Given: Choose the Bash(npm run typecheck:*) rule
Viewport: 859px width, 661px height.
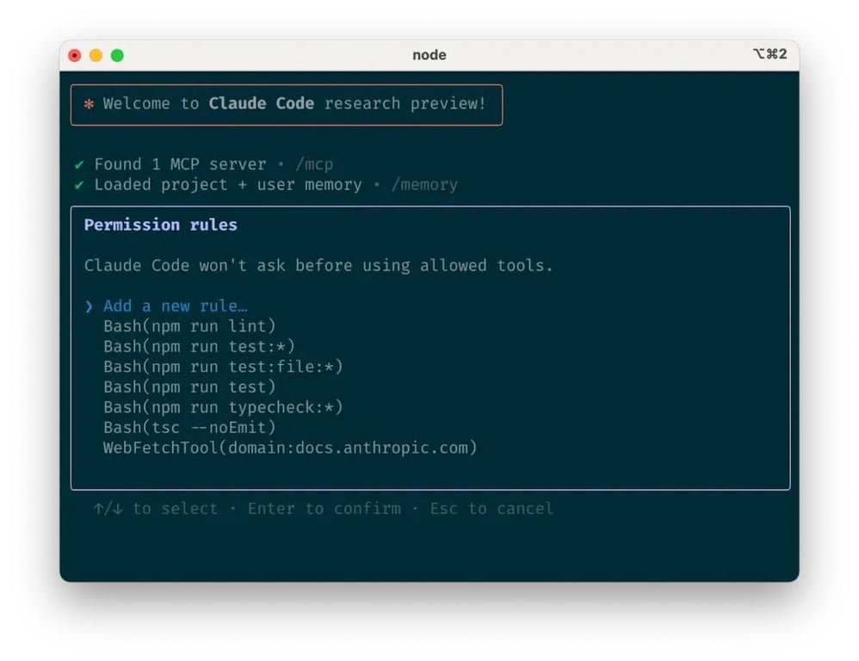Looking at the screenshot, I should [223, 407].
